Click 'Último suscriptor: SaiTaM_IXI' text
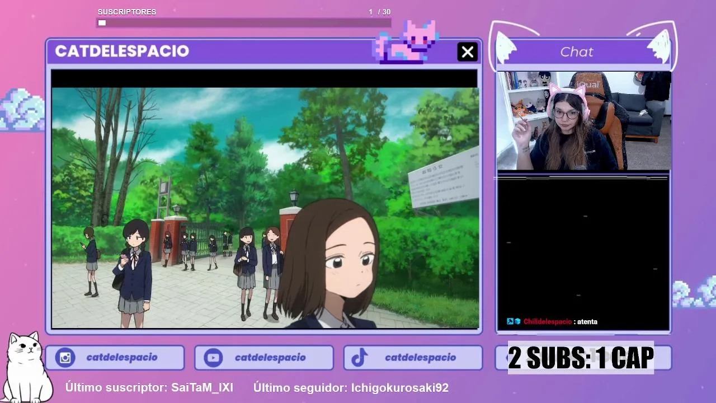The height and width of the screenshot is (403, 716). 149,387
